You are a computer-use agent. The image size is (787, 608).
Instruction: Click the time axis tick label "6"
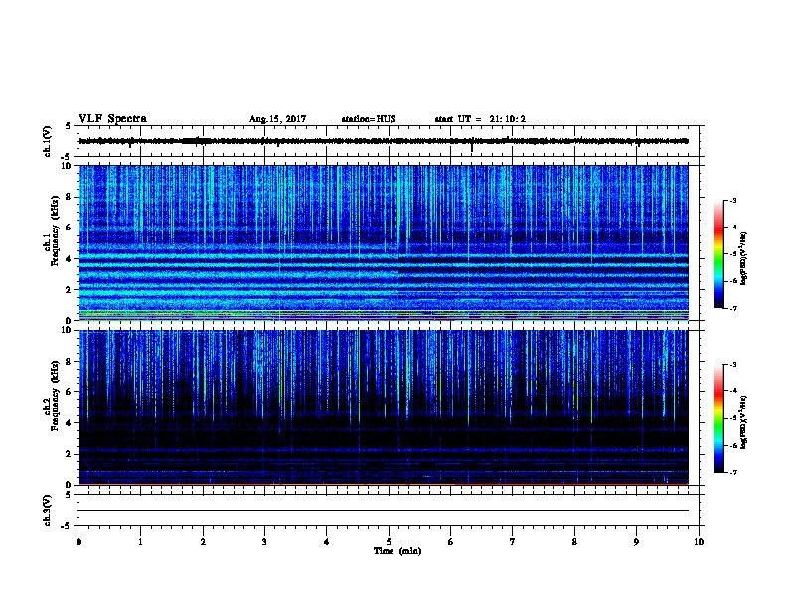(x=451, y=542)
